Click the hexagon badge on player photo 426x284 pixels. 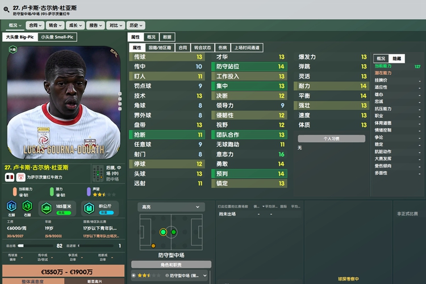click(x=12, y=49)
